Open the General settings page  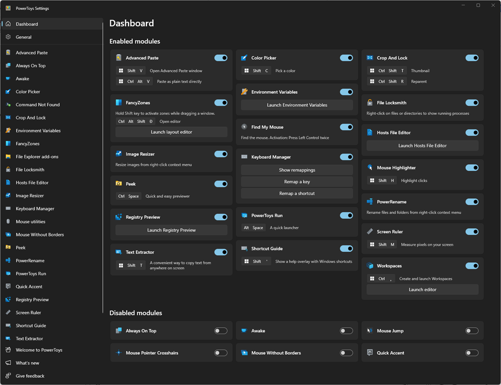52,37
